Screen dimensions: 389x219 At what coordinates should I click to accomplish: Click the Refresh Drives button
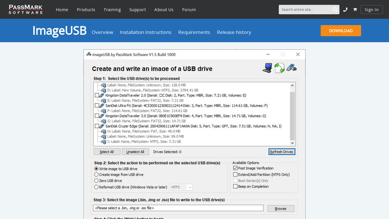(x=282, y=152)
